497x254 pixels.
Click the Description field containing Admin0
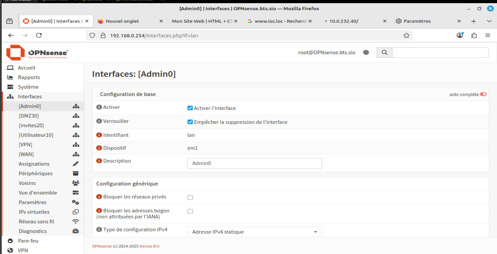tap(255, 163)
